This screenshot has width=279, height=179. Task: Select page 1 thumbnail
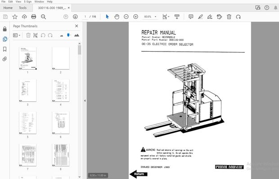pos(27,58)
